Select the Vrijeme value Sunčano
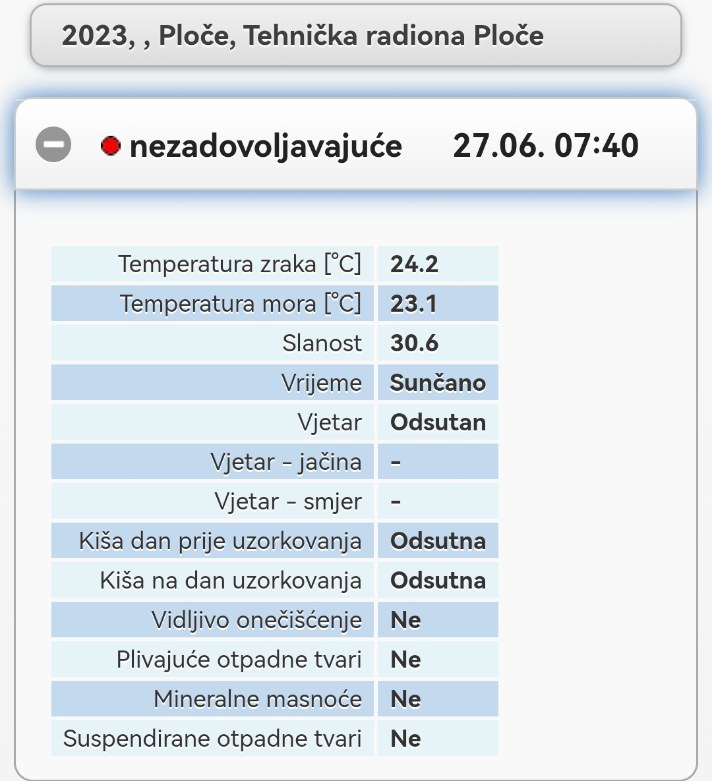The height and width of the screenshot is (781, 712). (438, 382)
